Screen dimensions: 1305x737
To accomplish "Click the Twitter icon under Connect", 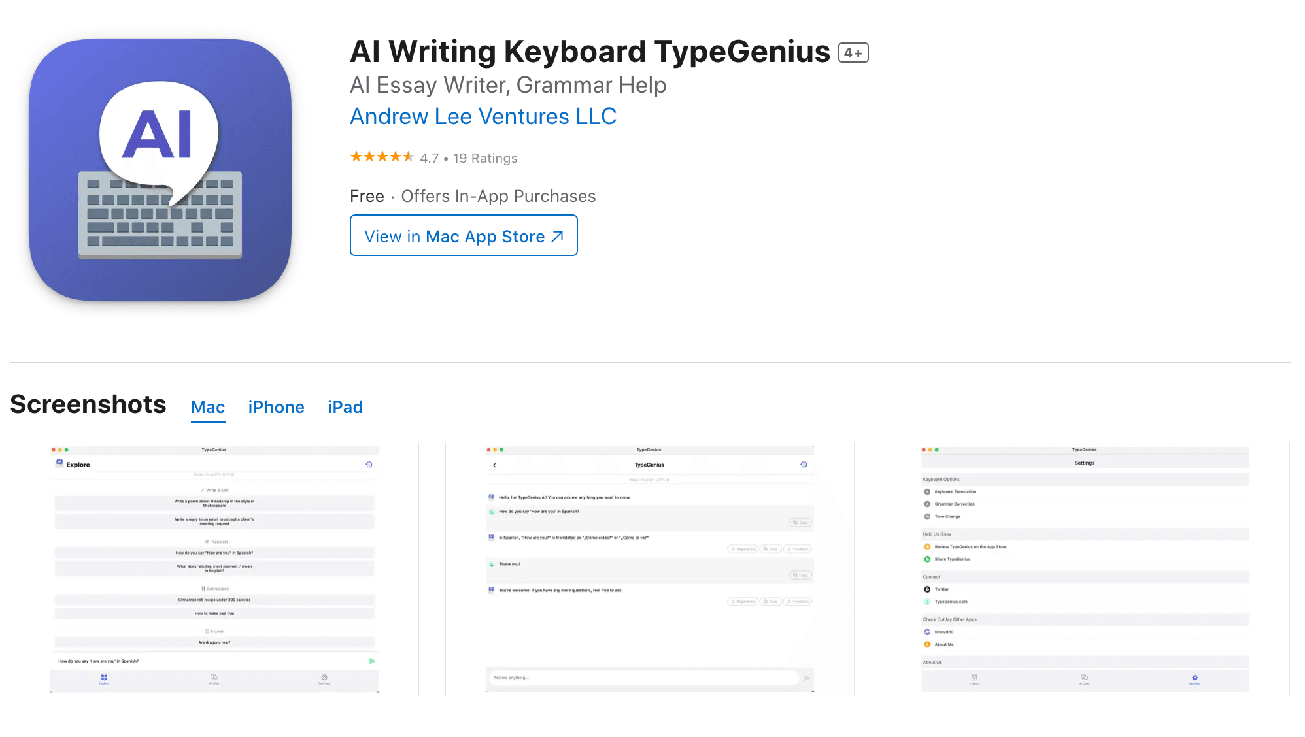I will point(927,589).
